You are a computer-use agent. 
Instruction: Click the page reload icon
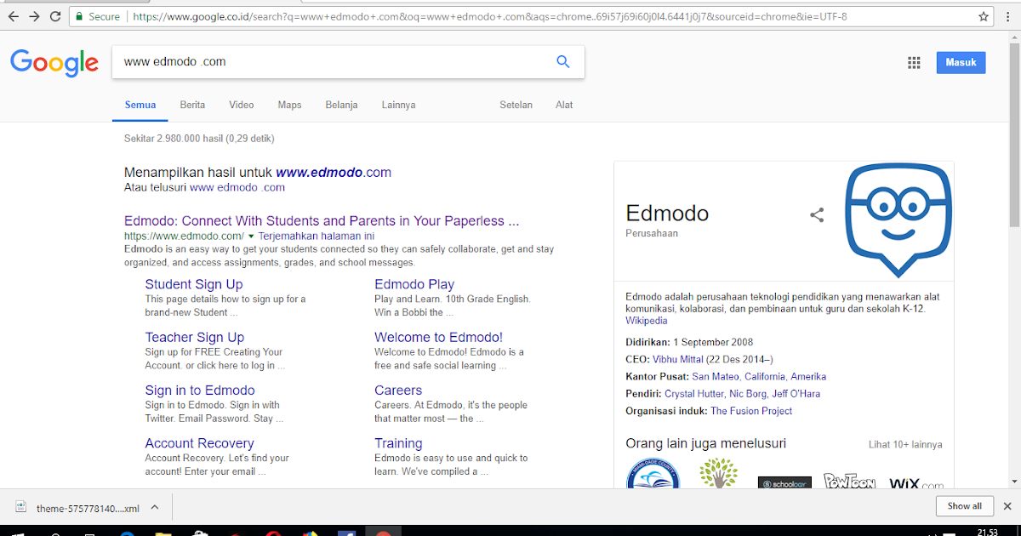coord(55,15)
